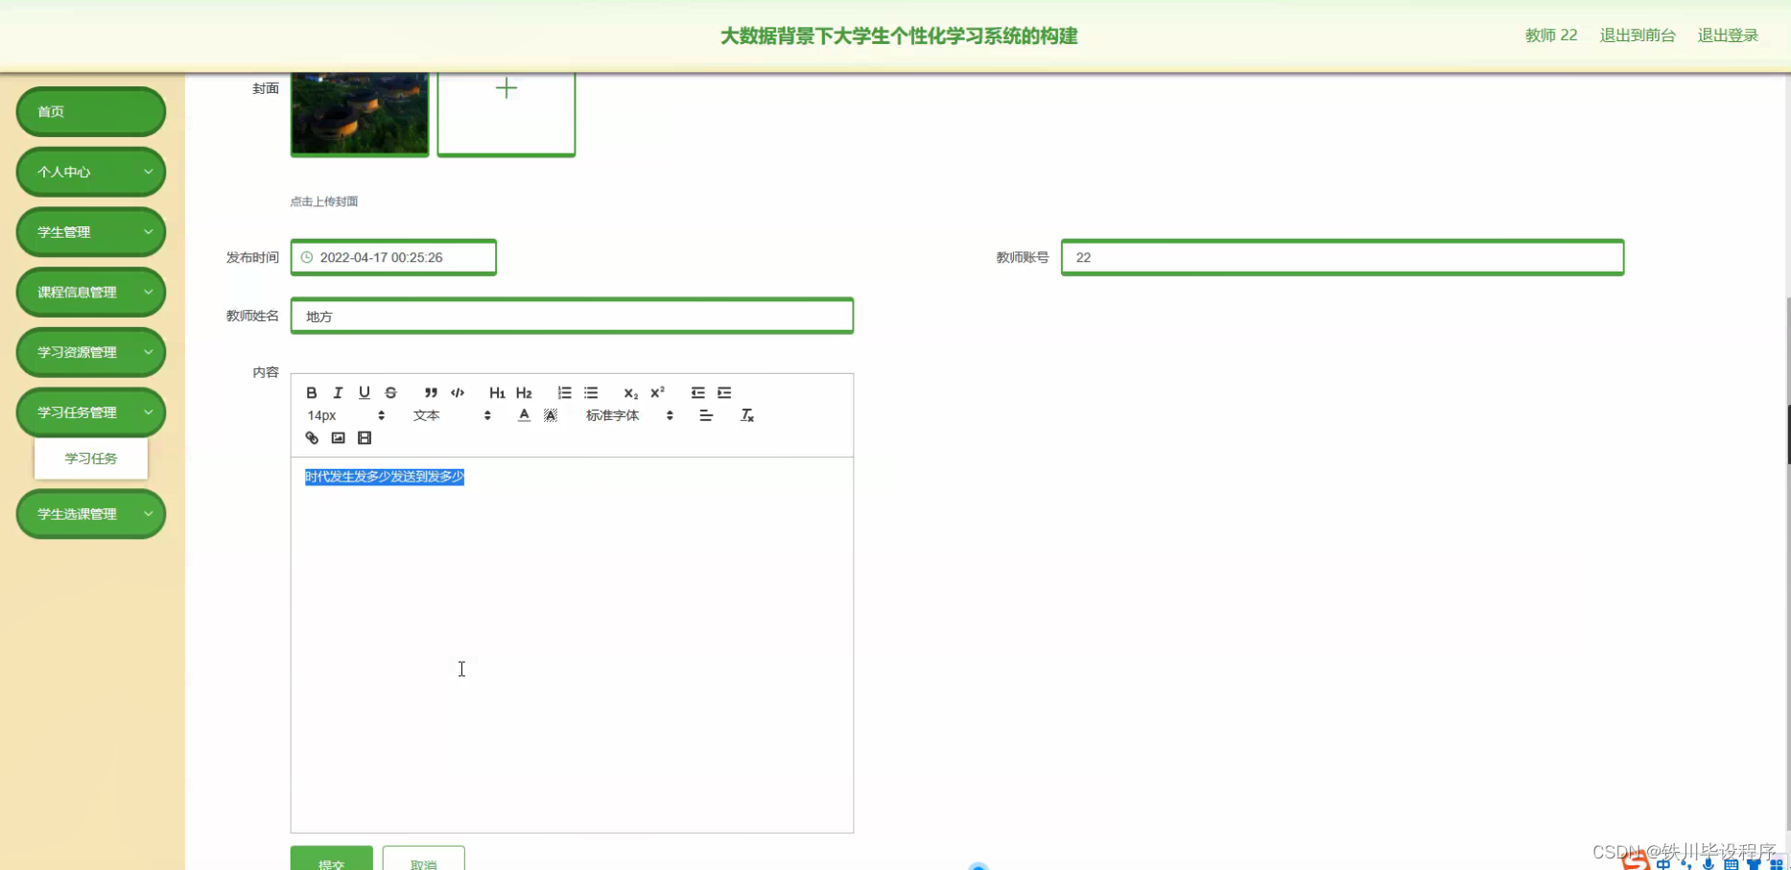Toggle the unordered bullet list
1791x870 pixels.
click(x=591, y=392)
